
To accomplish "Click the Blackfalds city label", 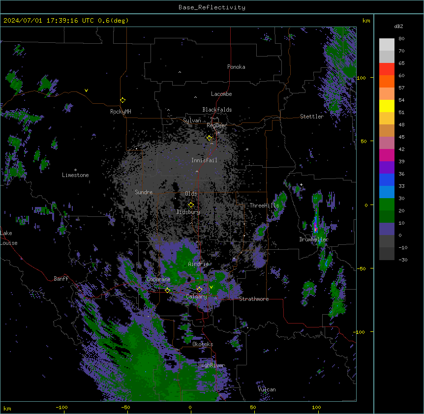I will pyautogui.click(x=217, y=110).
